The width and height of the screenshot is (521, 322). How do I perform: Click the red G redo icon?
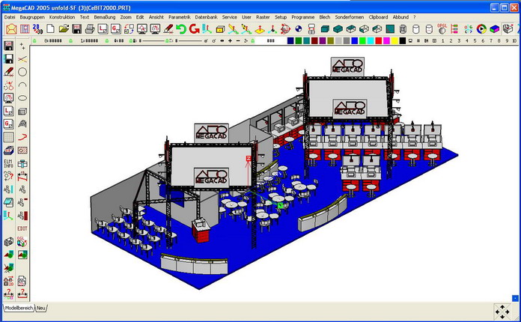[194, 29]
